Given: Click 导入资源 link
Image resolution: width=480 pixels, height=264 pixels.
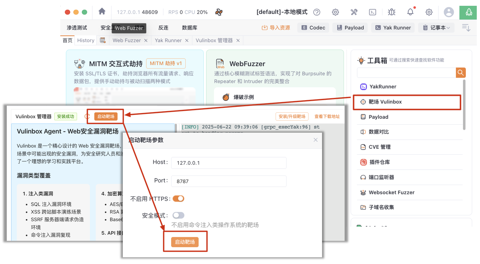Looking at the screenshot, I should pyautogui.click(x=276, y=28).
